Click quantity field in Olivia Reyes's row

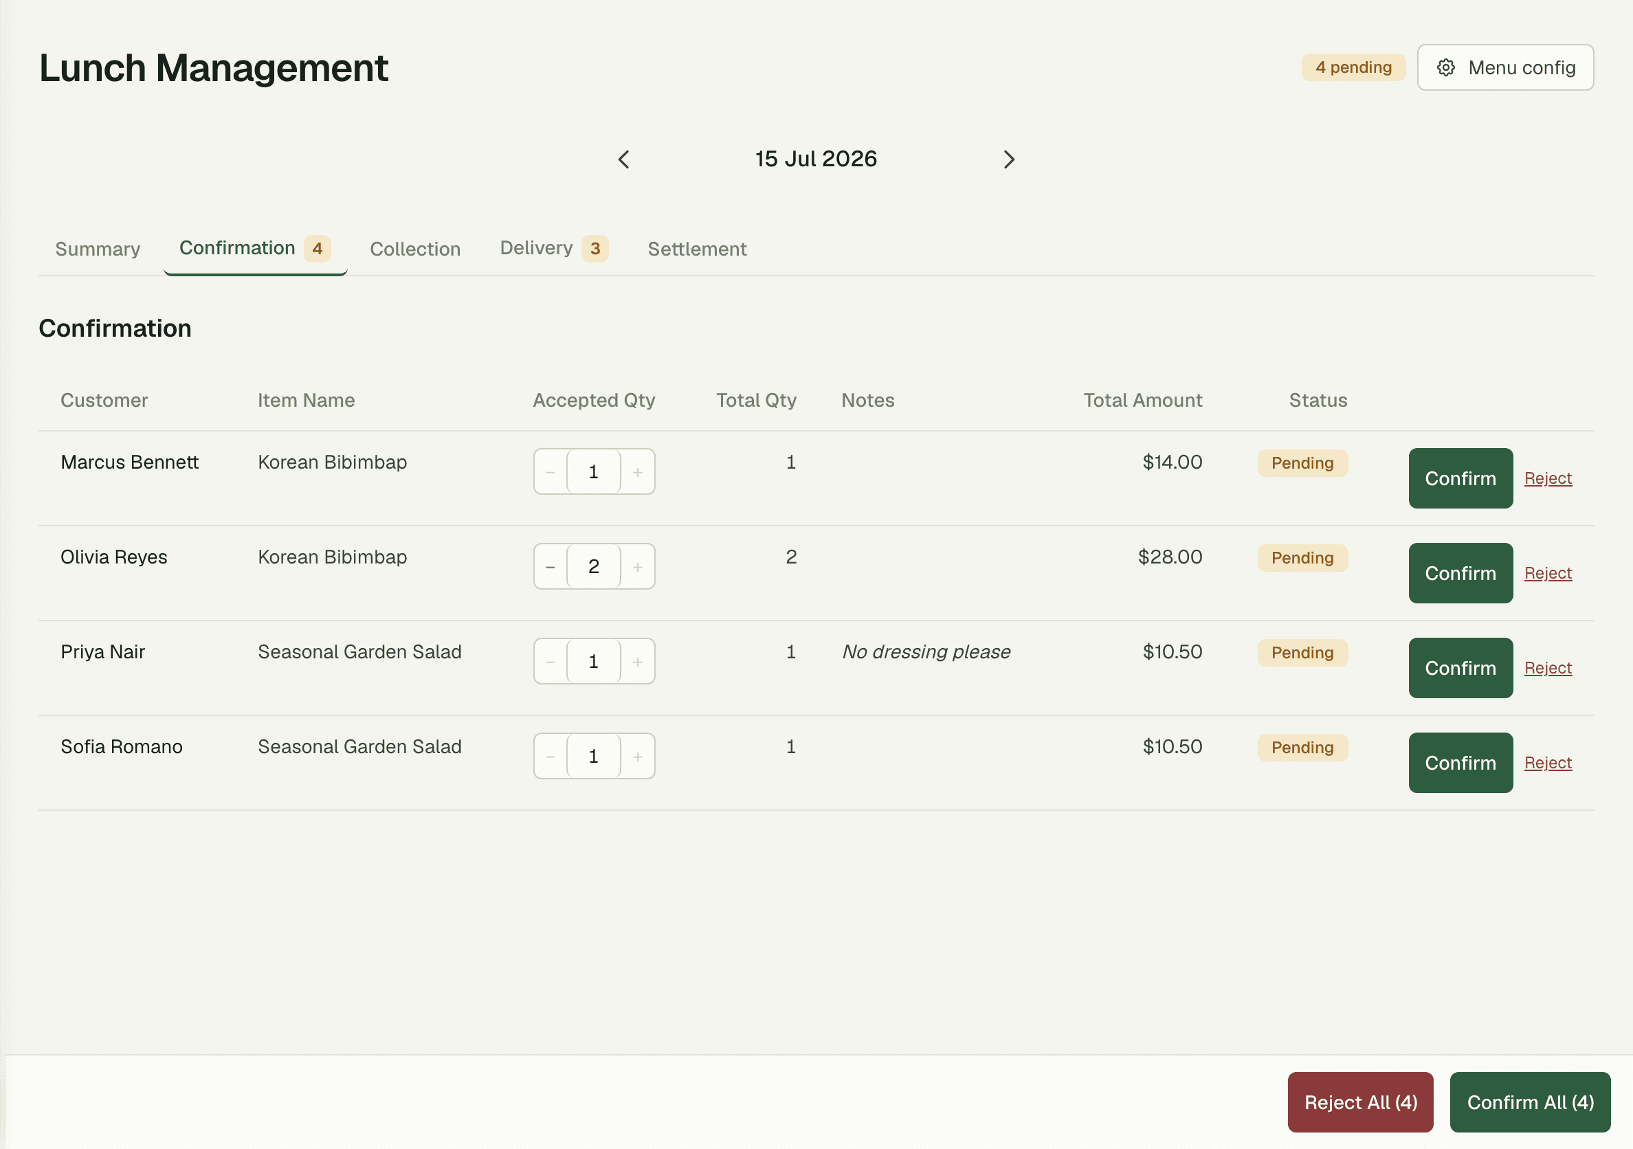(x=594, y=567)
